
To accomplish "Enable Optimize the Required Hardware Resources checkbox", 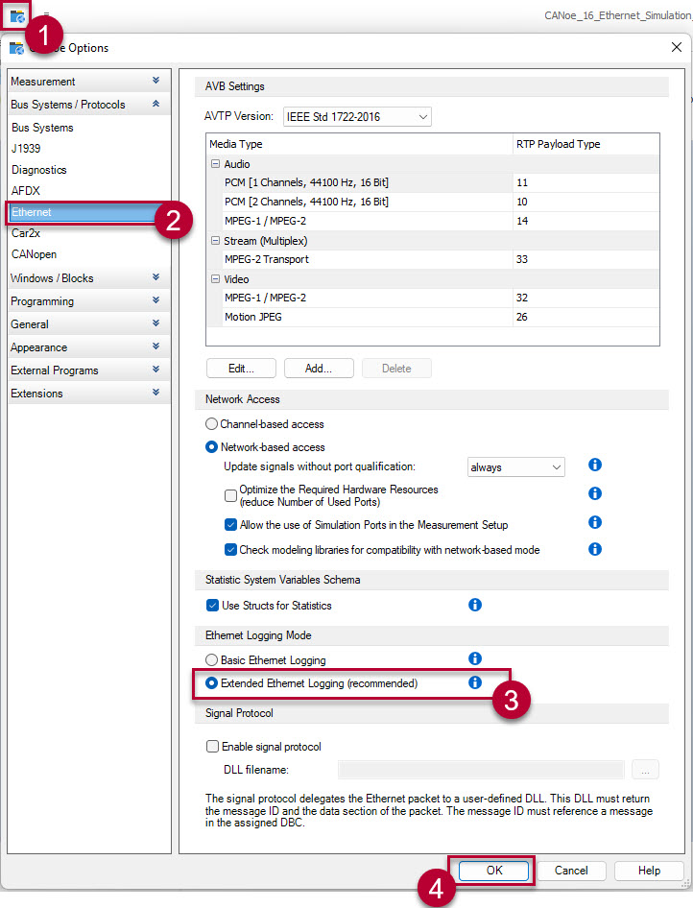I will pyautogui.click(x=230, y=495).
